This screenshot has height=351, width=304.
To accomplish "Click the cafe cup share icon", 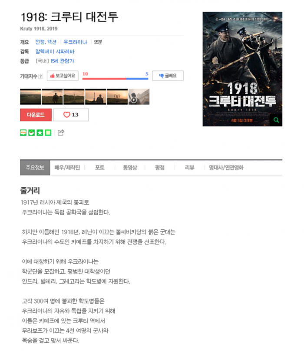I will pyautogui.click(x=31, y=133).
